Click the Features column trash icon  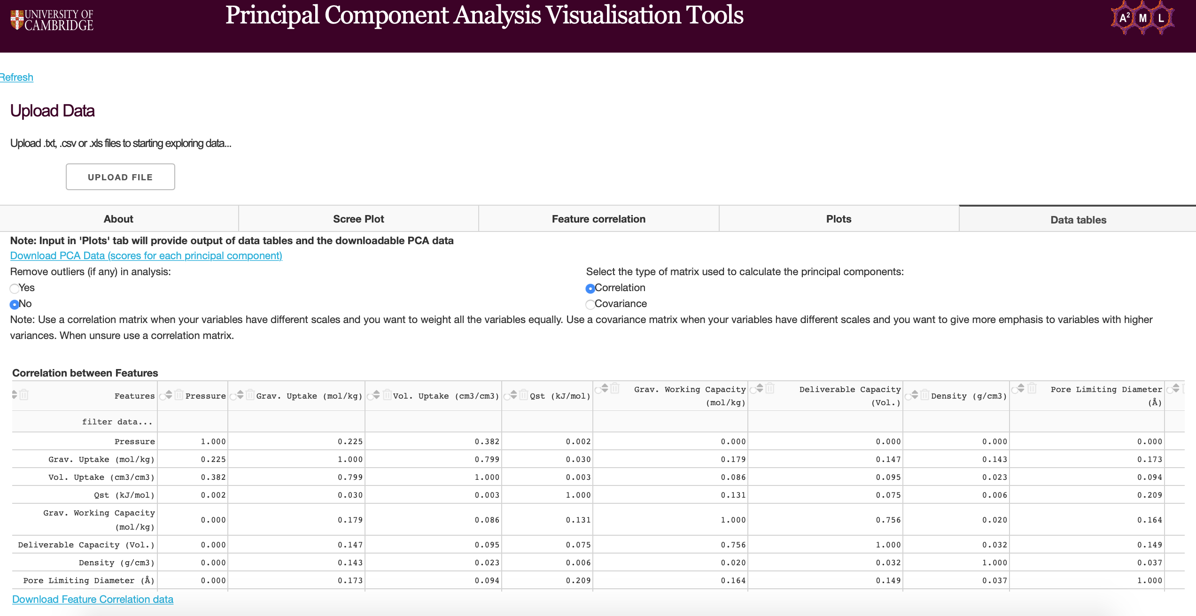[x=24, y=395]
